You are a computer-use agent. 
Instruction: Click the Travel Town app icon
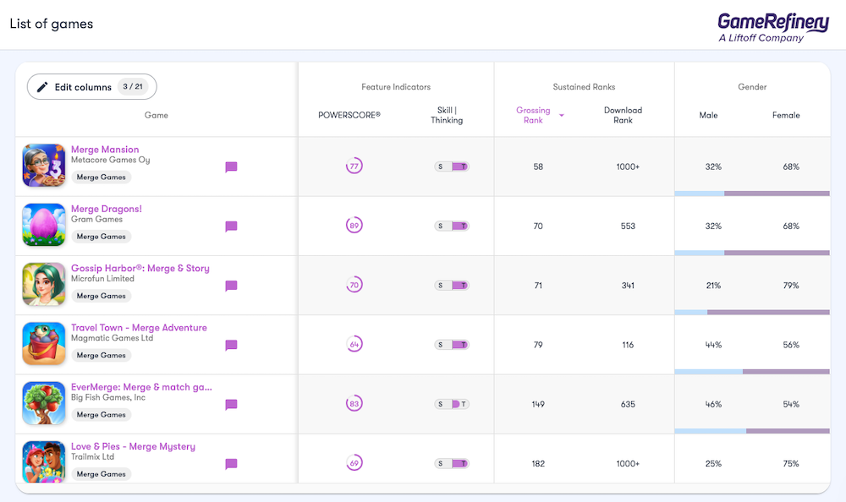click(x=44, y=343)
